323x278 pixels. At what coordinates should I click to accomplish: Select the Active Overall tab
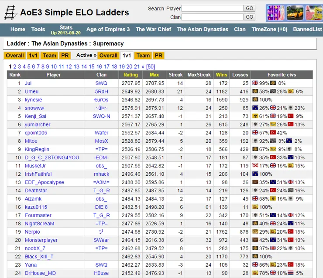[108, 55]
